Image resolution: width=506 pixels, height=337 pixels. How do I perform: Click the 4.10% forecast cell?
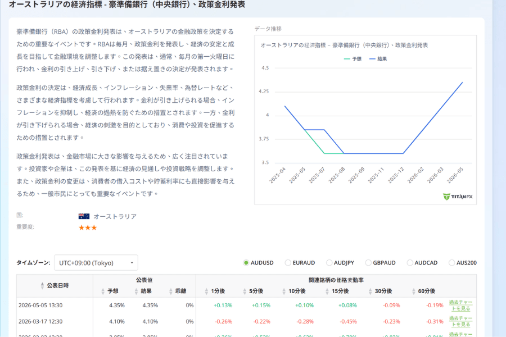click(117, 321)
